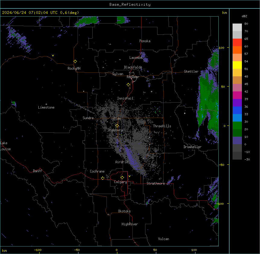260x254 pixels.
Task: Click the white asterisk above Limestone label
Action: (46, 104)
